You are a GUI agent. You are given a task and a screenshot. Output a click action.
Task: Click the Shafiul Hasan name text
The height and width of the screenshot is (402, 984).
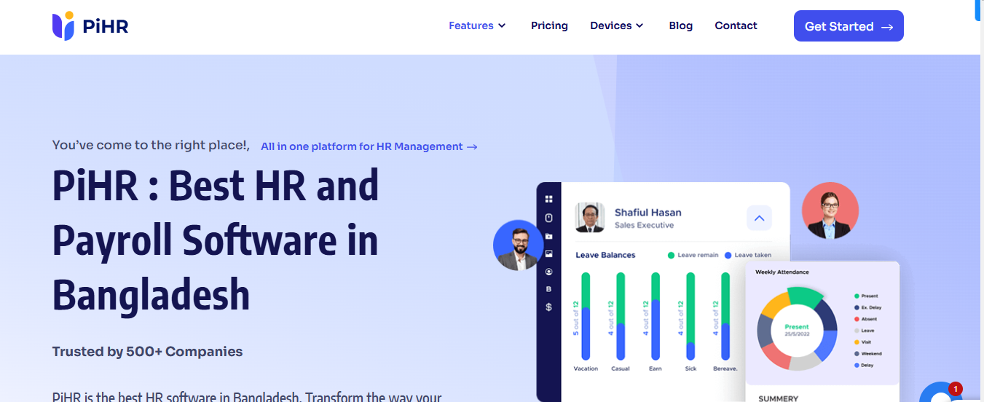[x=648, y=213]
